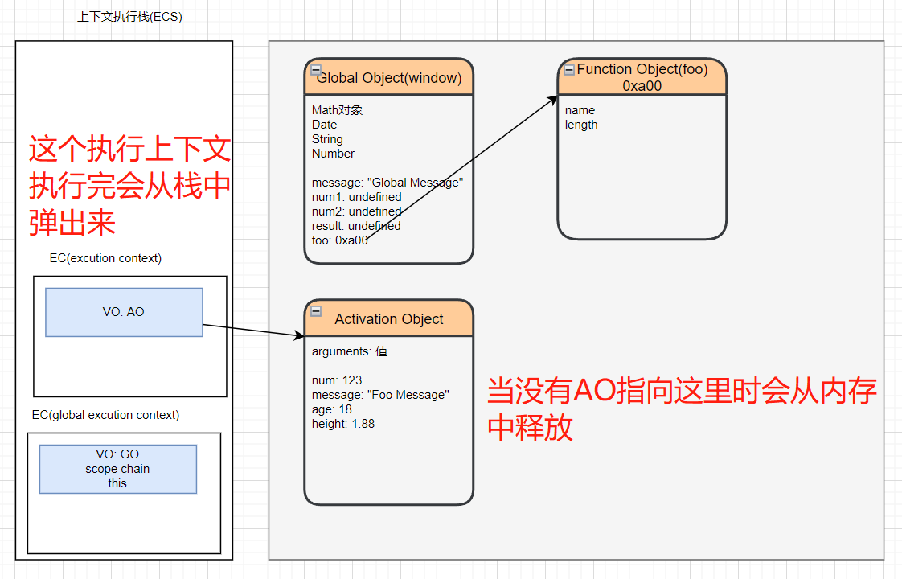This screenshot has width=902, height=579.
Task: Select the Activation Object arguments and variables text
Action: 379,388
